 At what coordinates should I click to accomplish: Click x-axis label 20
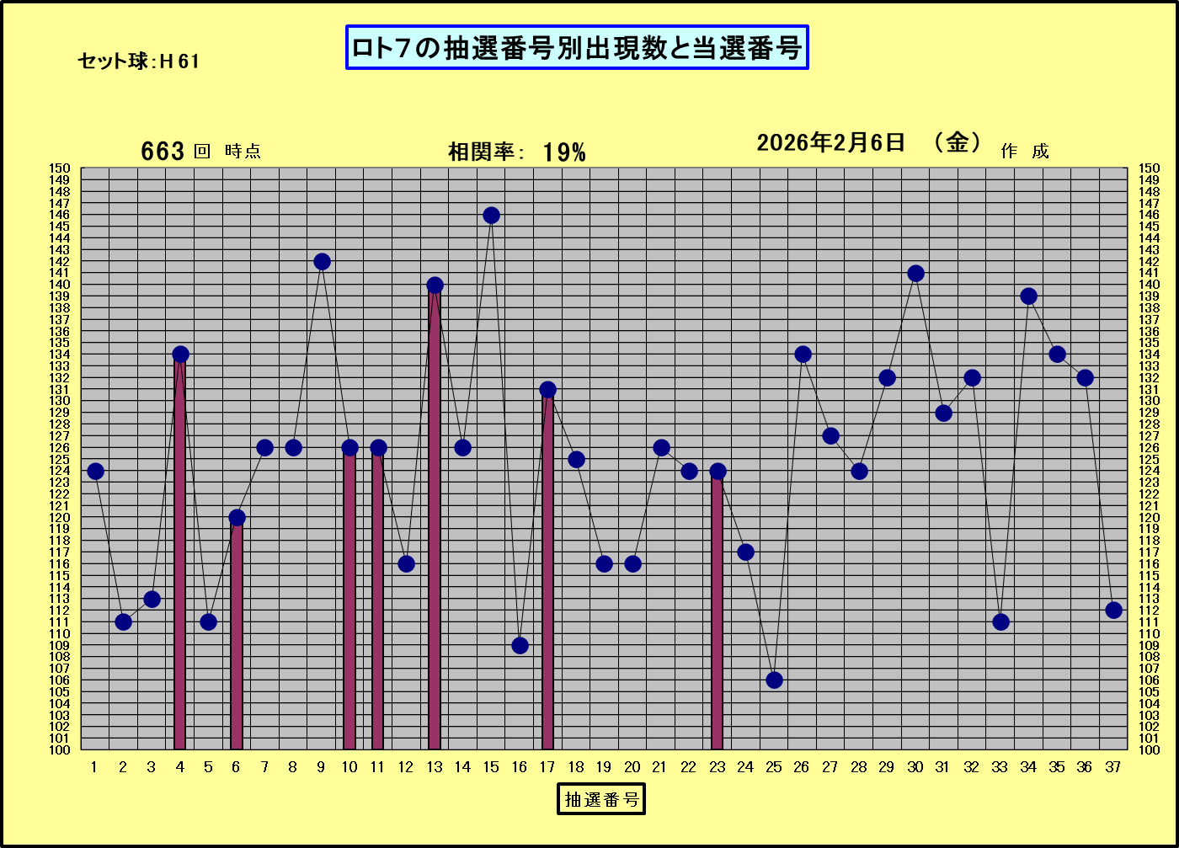[632, 767]
